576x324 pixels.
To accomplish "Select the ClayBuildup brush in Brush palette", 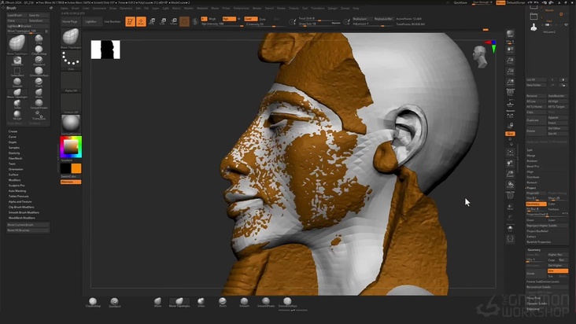I will pyautogui.click(x=39, y=50).
